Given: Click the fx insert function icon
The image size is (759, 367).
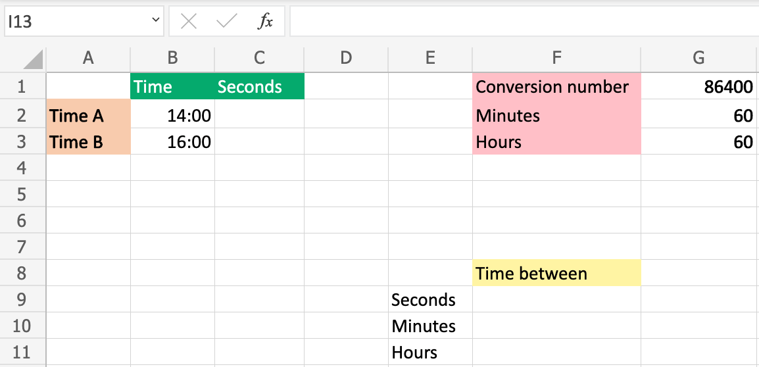Looking at the screenshot, I should pyautogui.click(x=265, y=22).
